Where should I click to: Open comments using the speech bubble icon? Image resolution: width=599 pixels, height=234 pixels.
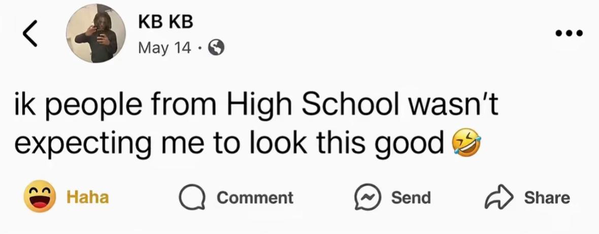point(192,198)
